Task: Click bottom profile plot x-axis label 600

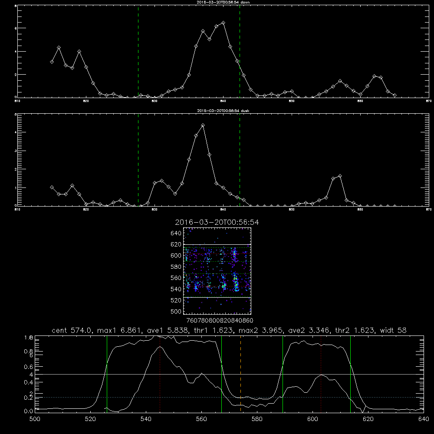Action: coord(312,419)
